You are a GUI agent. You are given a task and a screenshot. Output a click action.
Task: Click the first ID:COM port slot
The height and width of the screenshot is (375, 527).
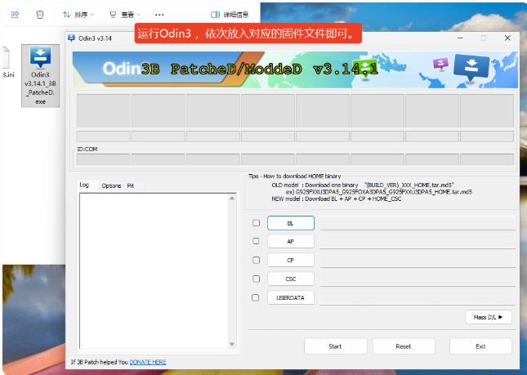tap(104, 159)
